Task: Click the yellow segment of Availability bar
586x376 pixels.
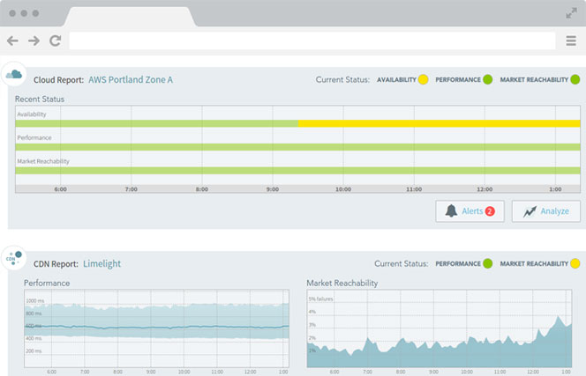Action: pyautogui.click(x=439, y=123)
